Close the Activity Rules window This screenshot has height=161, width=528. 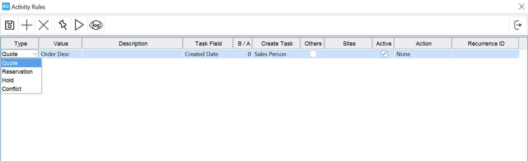point(522,6)
